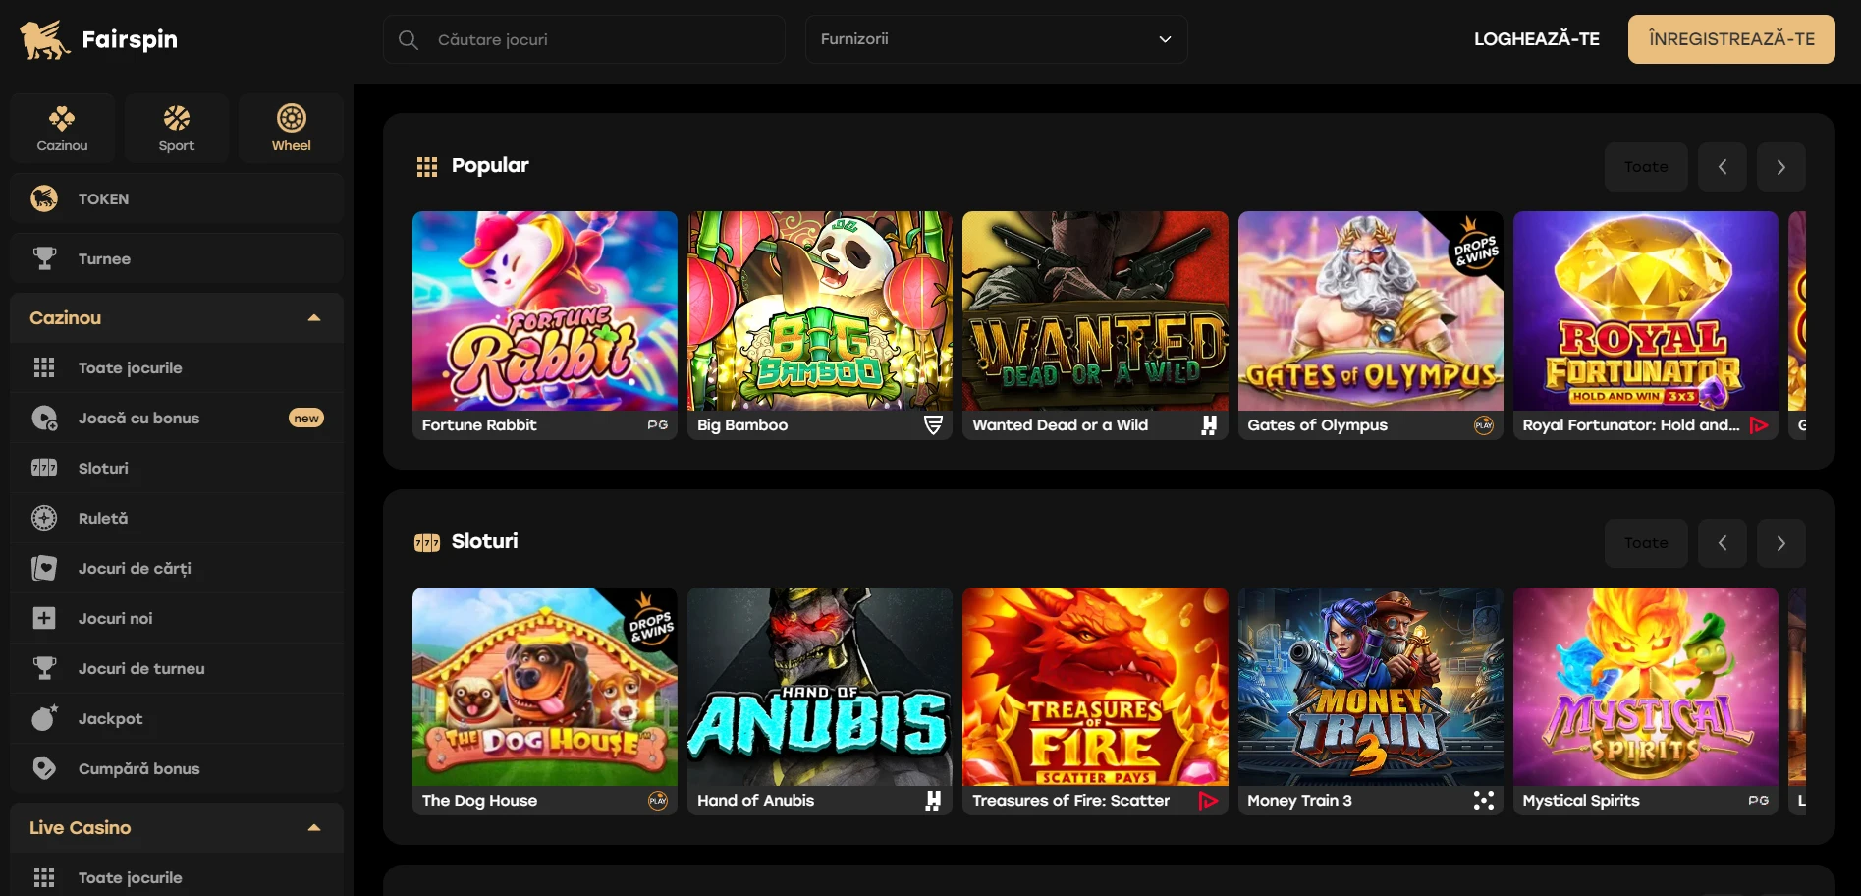Select Toate jocurile under Cazinou

(x=177, y=367)
